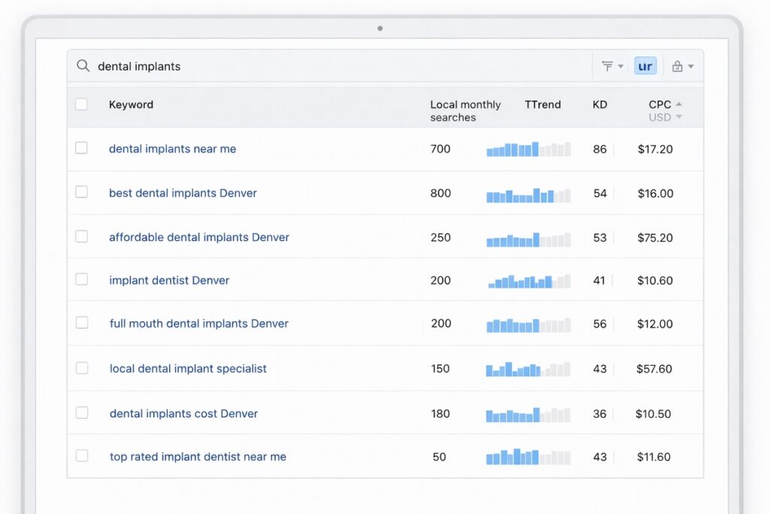
Task: Check the box for full mouth dental implants Denver
Action: pos(82,324)
